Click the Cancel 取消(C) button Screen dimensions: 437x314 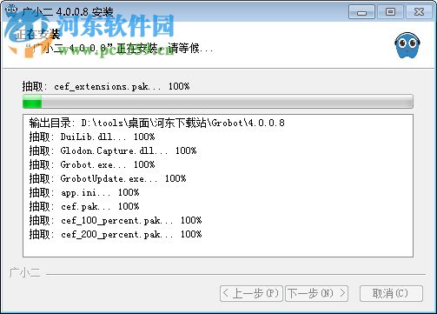tap(391, 293)
